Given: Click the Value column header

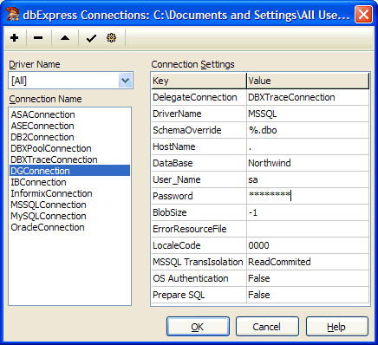Looking at the screenshot, I should pos(308,81).
